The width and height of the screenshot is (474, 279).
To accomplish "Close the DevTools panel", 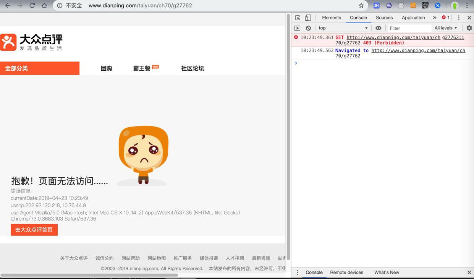I will click(469, 18).
